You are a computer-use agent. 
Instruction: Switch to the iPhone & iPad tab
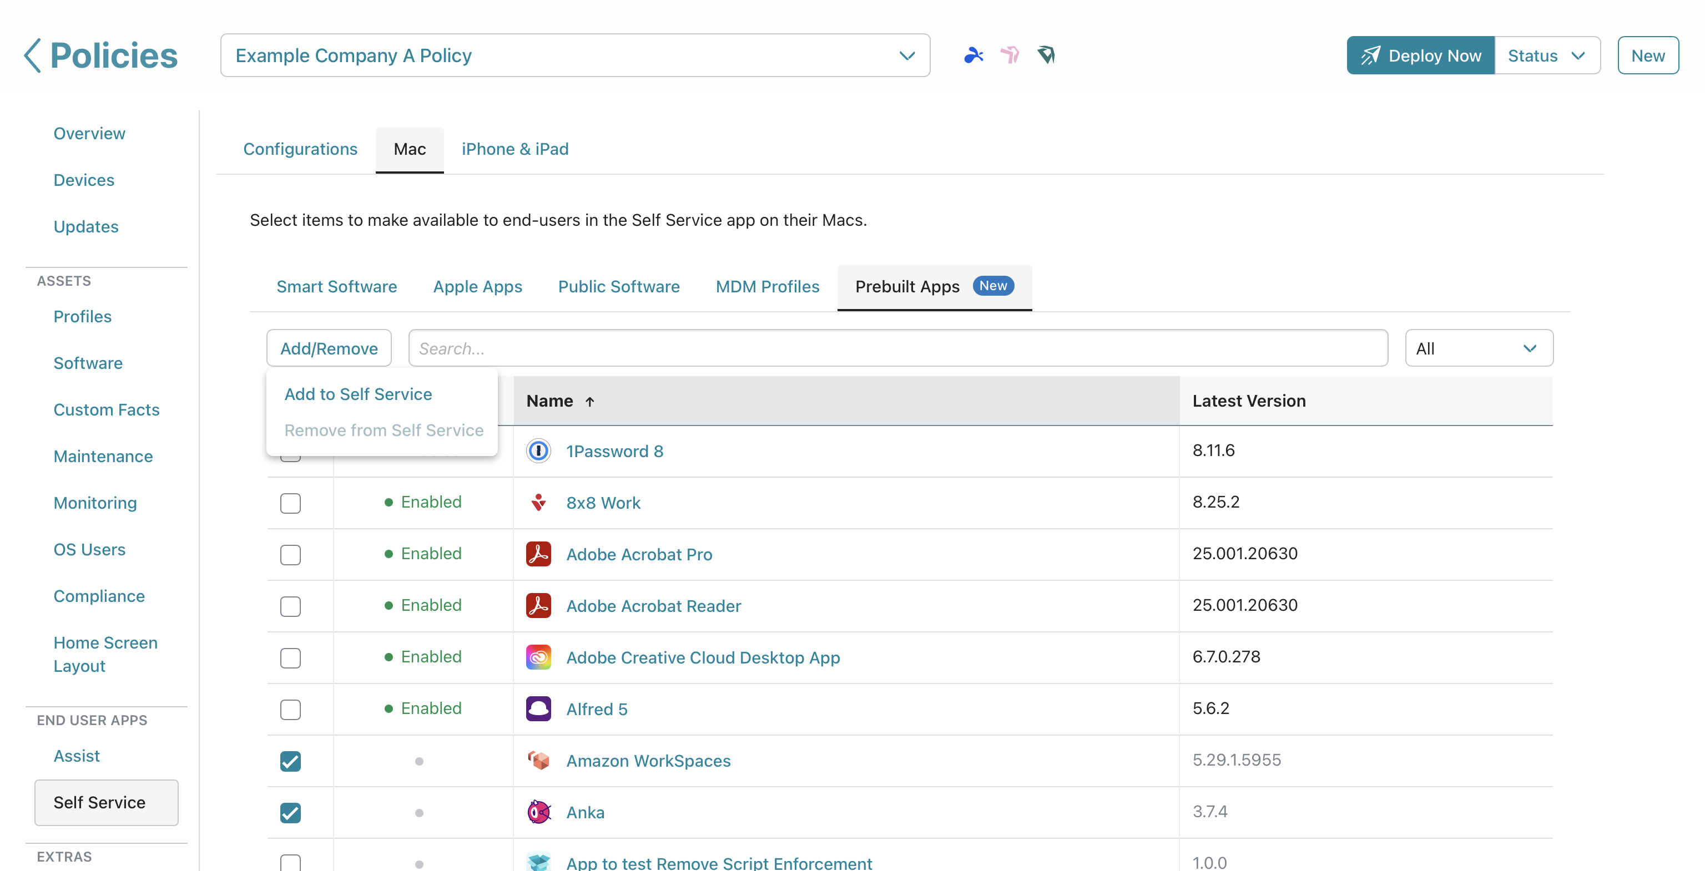515,149
